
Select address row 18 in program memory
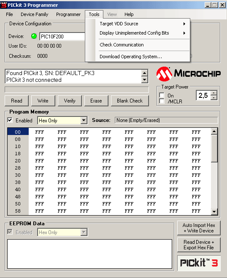coord(18,154)
